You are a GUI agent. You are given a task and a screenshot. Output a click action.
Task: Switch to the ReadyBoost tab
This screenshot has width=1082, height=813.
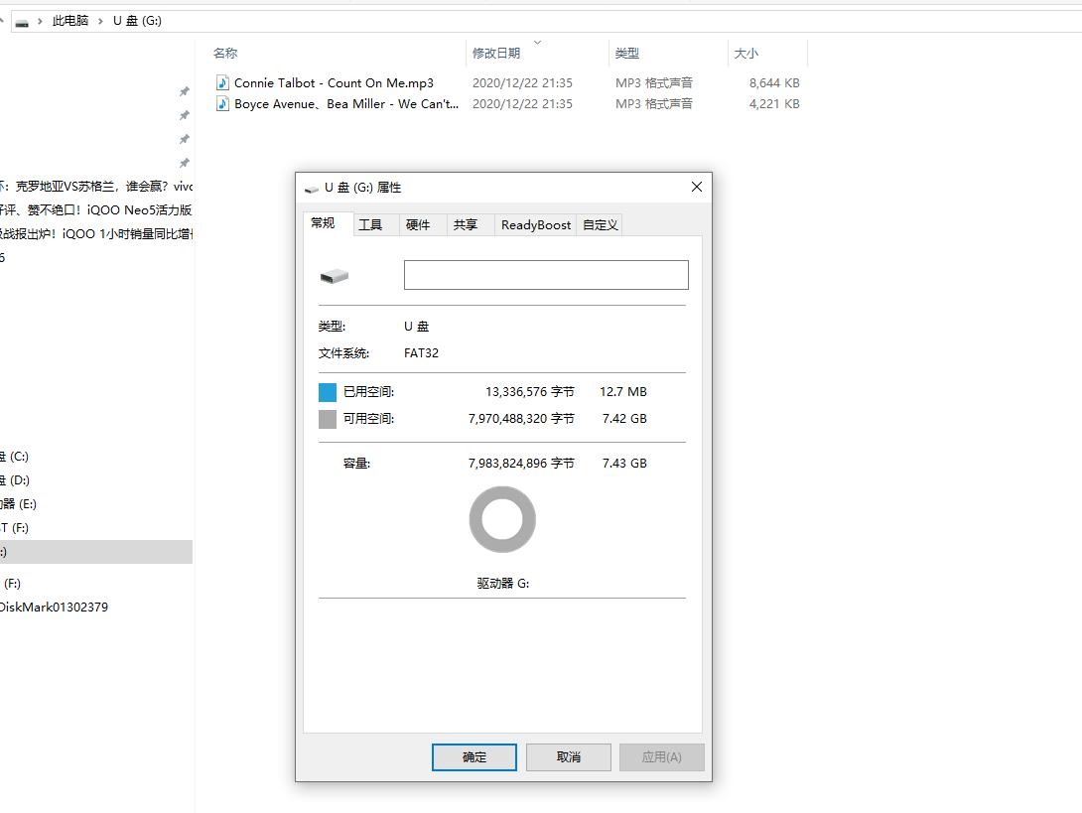[534, 224]
